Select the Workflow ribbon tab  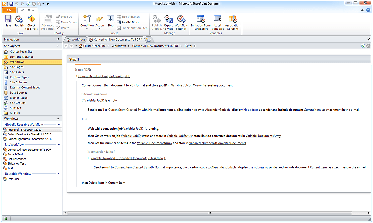[27, 10]
